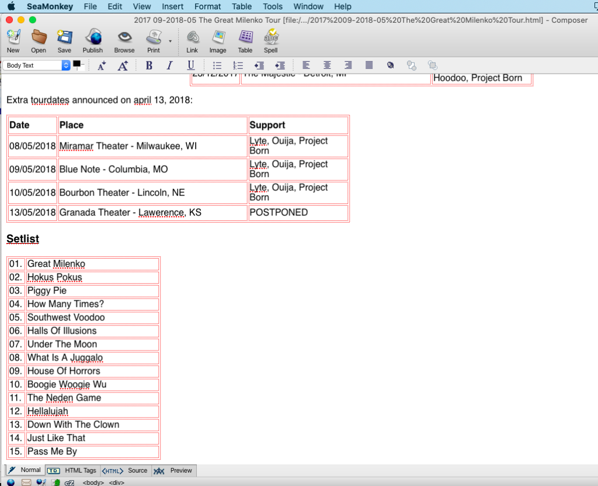Click the 'Blue Note - Columbia, MO' cell

[x=152, y=169]
